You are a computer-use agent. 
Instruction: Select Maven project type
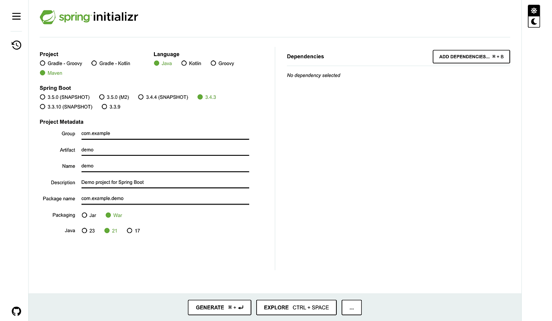click(51, 73)
